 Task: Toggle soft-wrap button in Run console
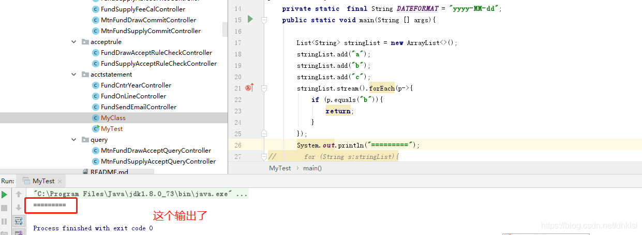point(19,222)
